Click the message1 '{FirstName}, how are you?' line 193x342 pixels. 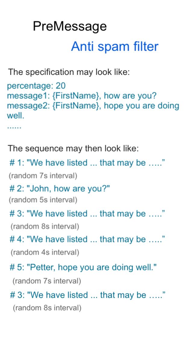pos(82,96)
